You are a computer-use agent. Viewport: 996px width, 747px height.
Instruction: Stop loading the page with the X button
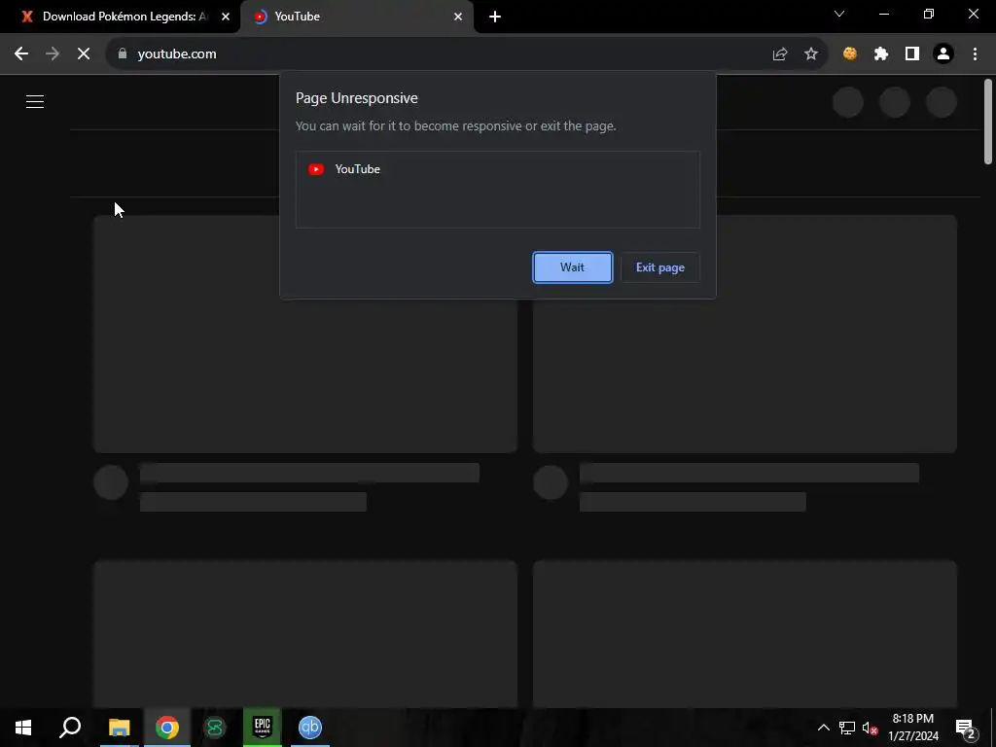click(84, 54)
